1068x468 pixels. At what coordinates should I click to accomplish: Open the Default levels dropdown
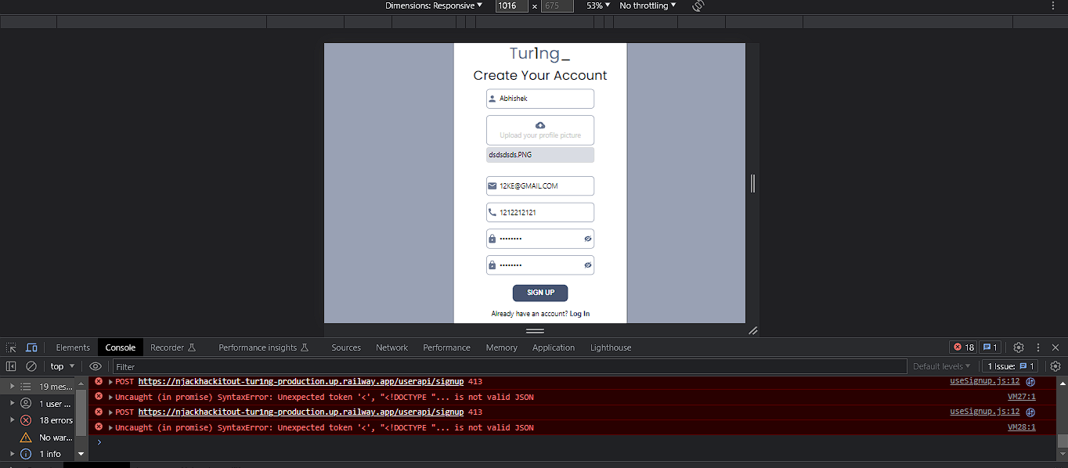[x=942, y=365]
